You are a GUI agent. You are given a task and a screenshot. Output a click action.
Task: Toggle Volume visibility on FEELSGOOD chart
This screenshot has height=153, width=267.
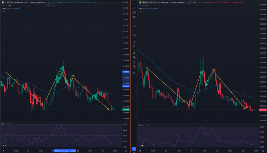[147, 5]
